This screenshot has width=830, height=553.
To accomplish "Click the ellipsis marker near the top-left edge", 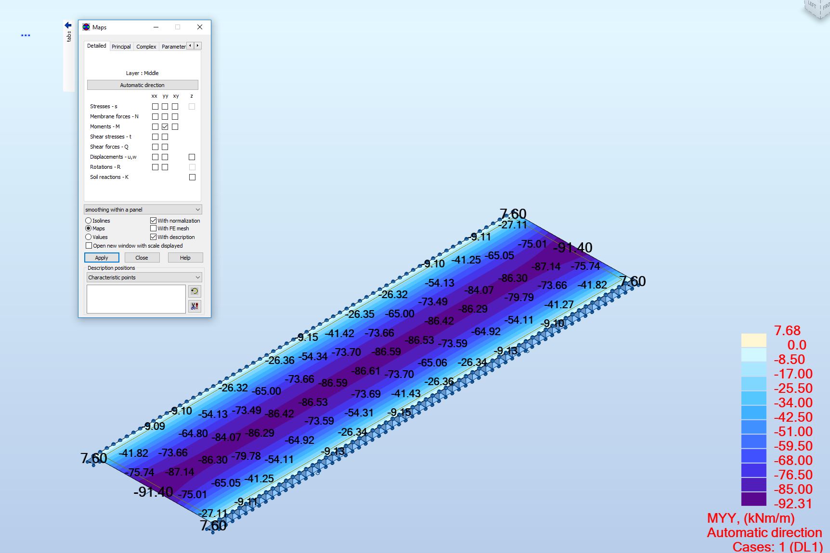I will pos(26,35).
